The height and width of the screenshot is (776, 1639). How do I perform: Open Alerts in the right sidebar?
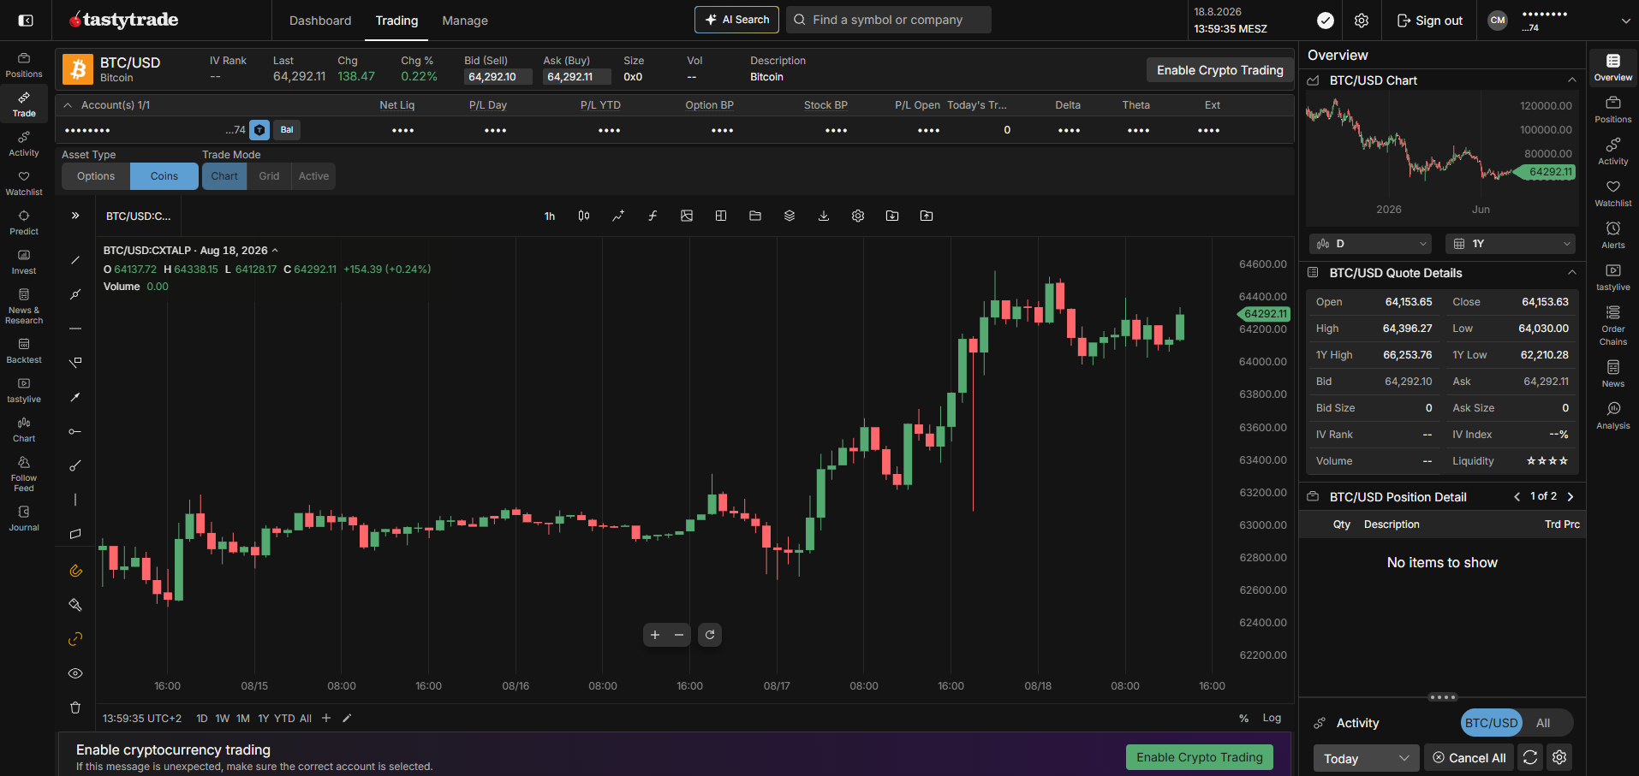tap(1613, 234)
